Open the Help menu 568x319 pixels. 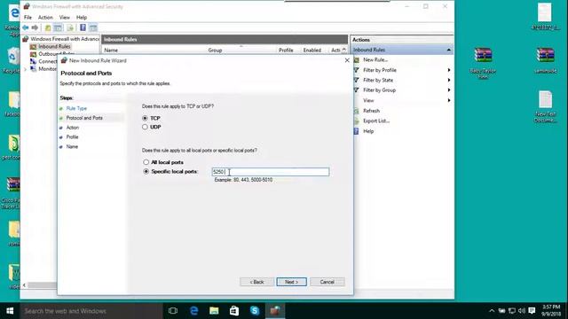82,18
